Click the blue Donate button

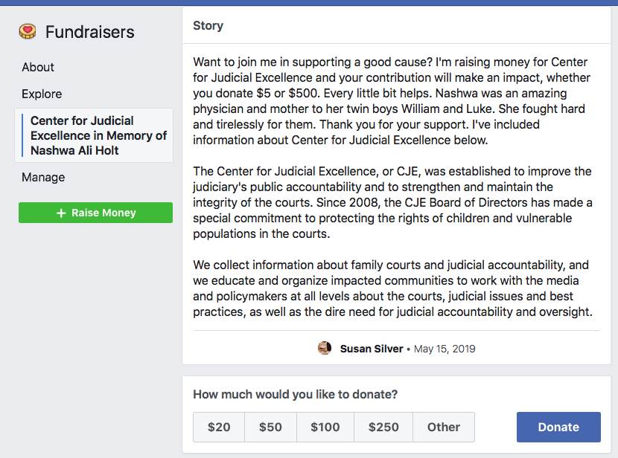(558, 427)
